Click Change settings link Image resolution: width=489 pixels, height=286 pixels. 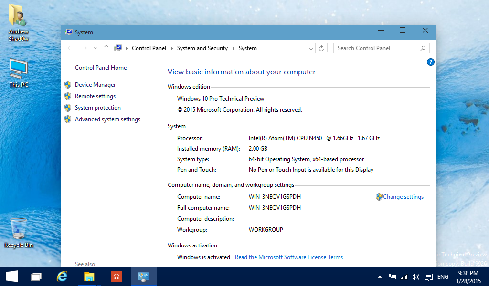point(403,197)
